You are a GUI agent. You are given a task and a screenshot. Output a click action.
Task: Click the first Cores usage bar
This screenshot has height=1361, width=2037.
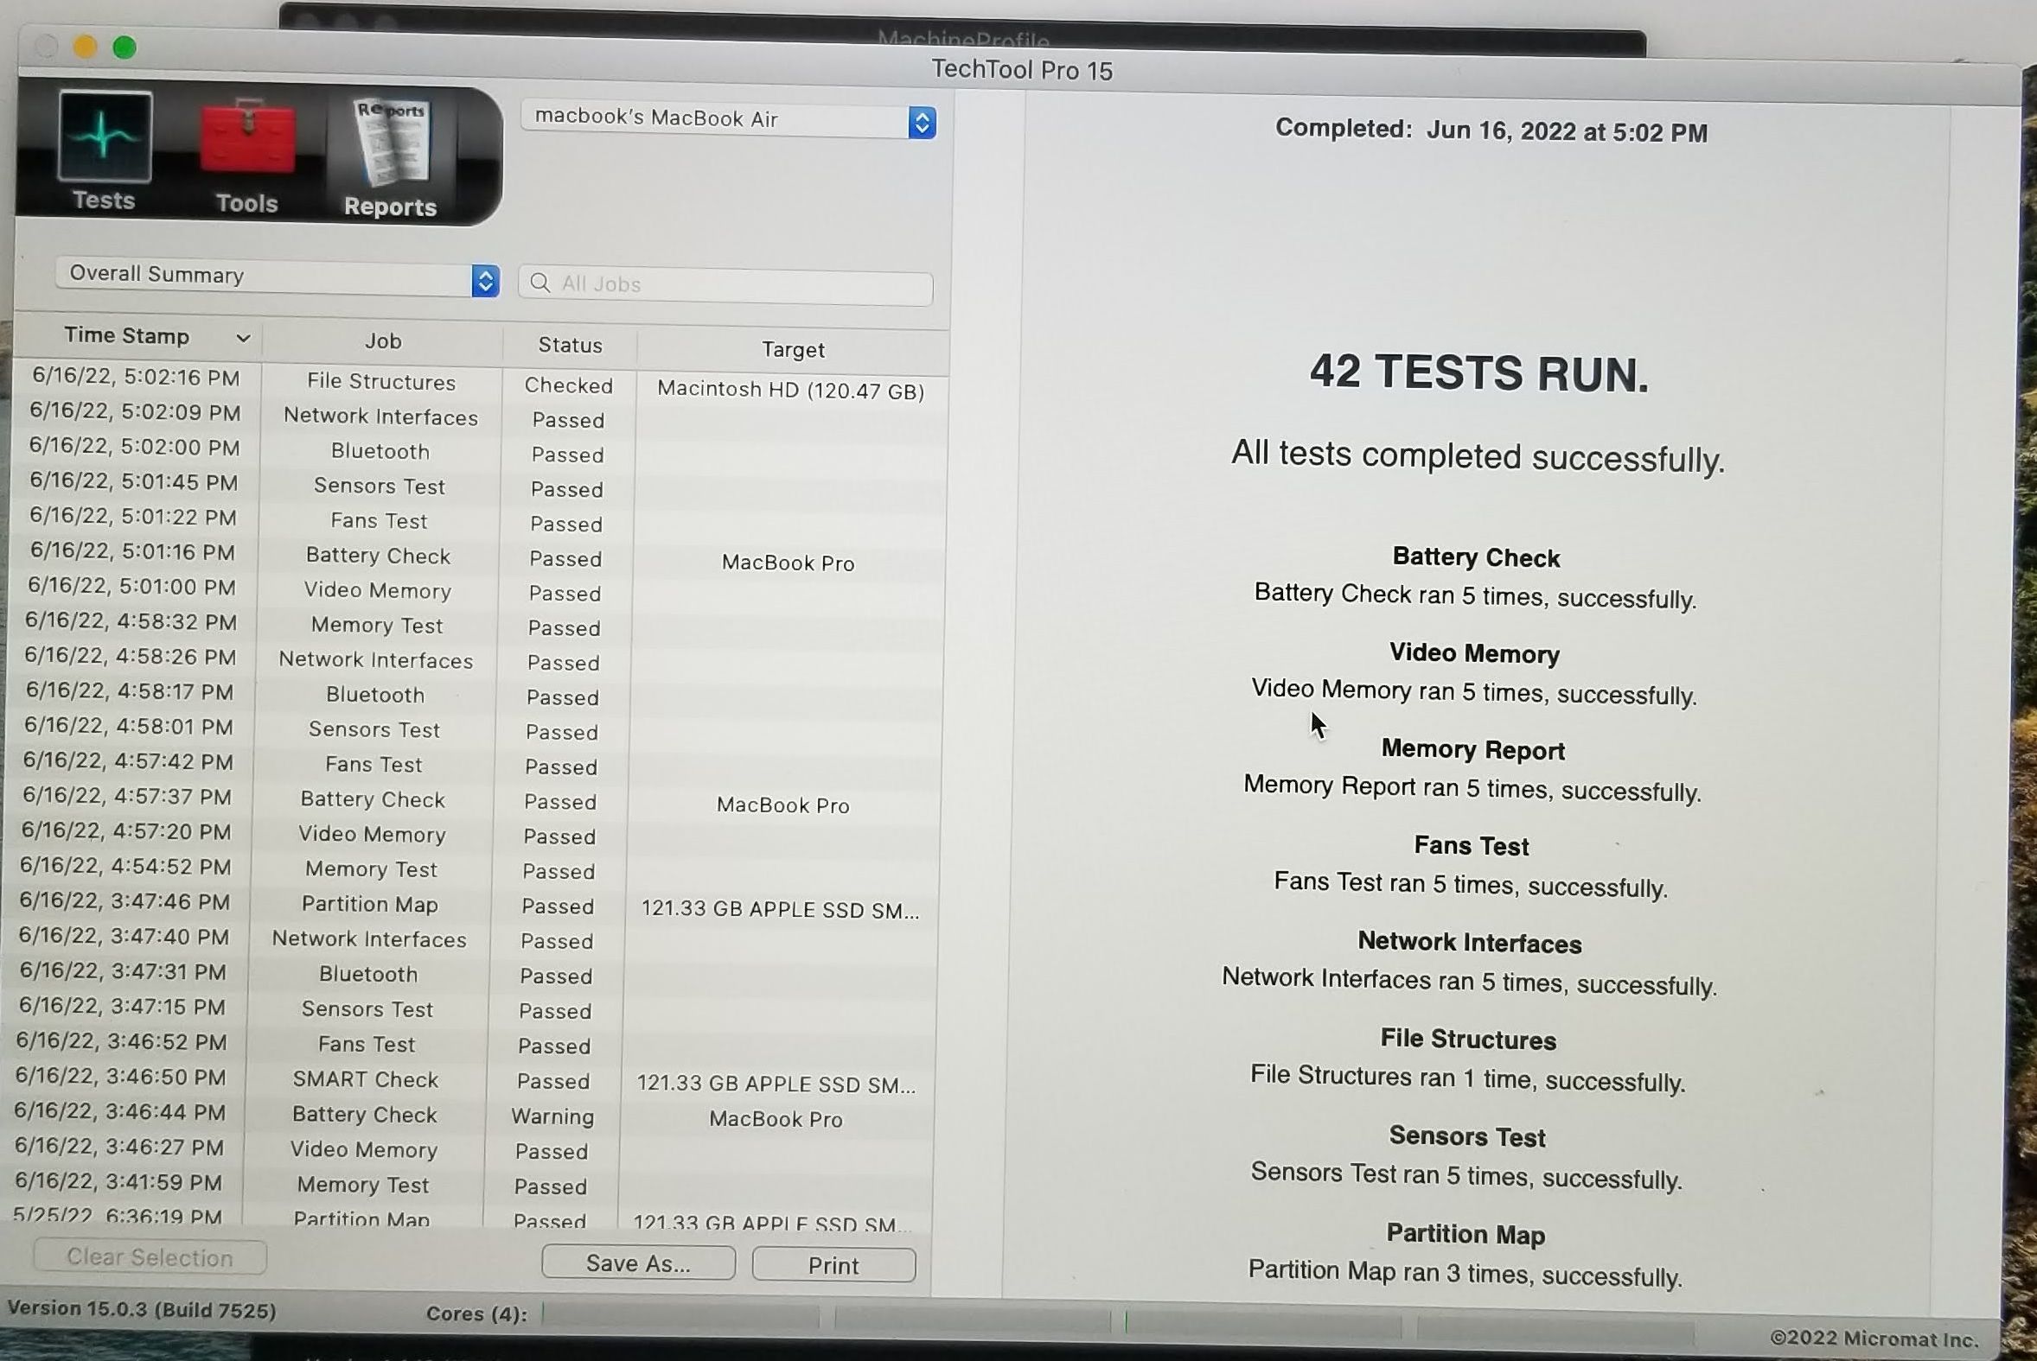tap(681, 1317)
